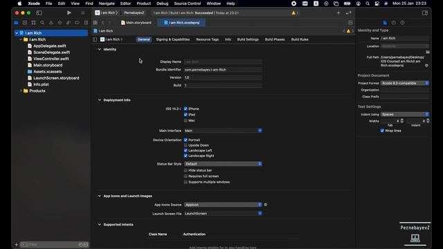Click the toolbar warning indicator

coord(293,13)
